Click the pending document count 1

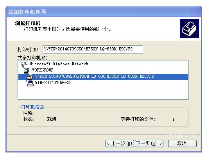coord(173,119)
